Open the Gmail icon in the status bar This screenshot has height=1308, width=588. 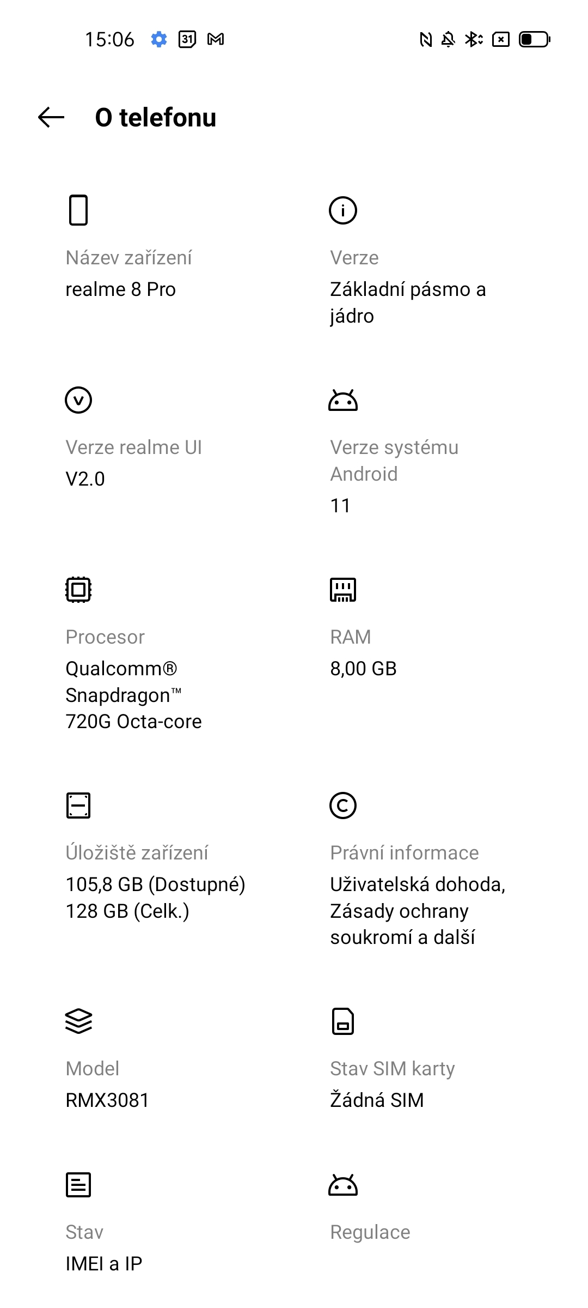[x=216, y=39]
